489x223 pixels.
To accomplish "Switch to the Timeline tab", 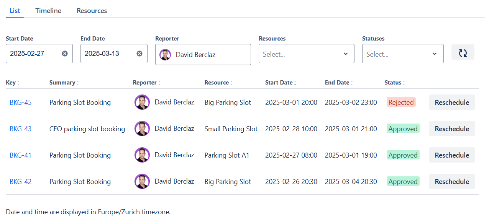I will pyautogui.click(x=48, y=11).
